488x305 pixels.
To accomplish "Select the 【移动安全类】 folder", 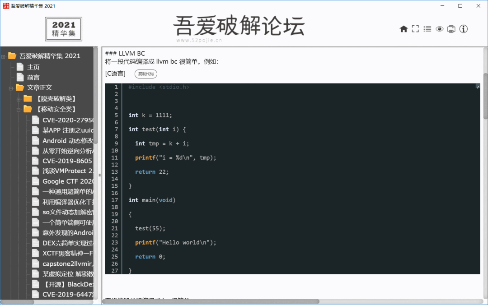I will click(x=56, y=109).
